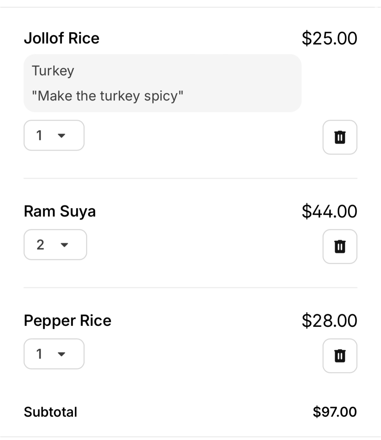
Task: Click the Turkey option text under Jollof Rice
Action: click(x=53, y=71)
